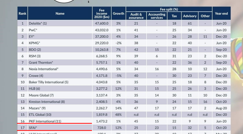Select the Grant Thornton* name cell
243x134 pixels.
pyautogui.click(x=60, y=63)
